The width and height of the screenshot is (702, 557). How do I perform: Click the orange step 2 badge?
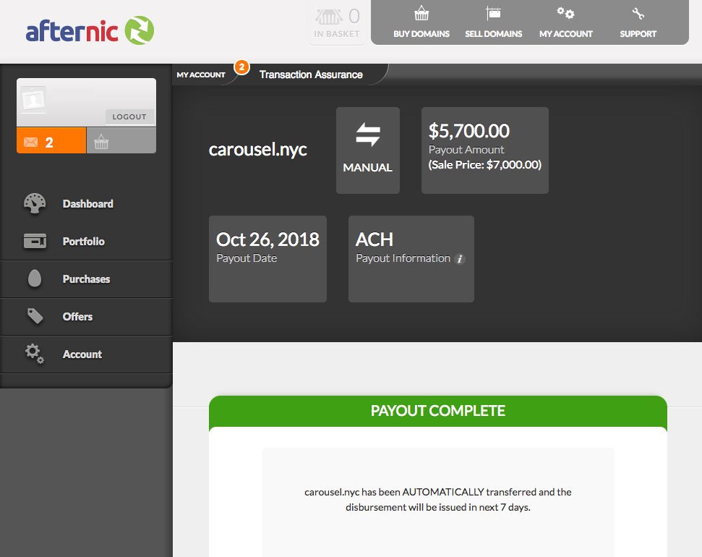[x=241, y=67]
